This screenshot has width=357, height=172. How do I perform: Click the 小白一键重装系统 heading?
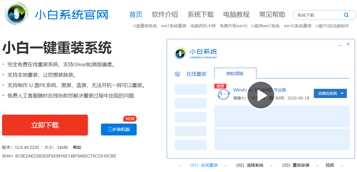click(57, 48)
